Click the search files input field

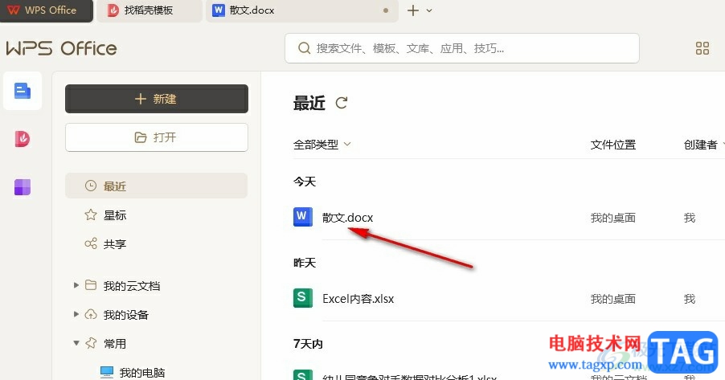coord(462,48)
